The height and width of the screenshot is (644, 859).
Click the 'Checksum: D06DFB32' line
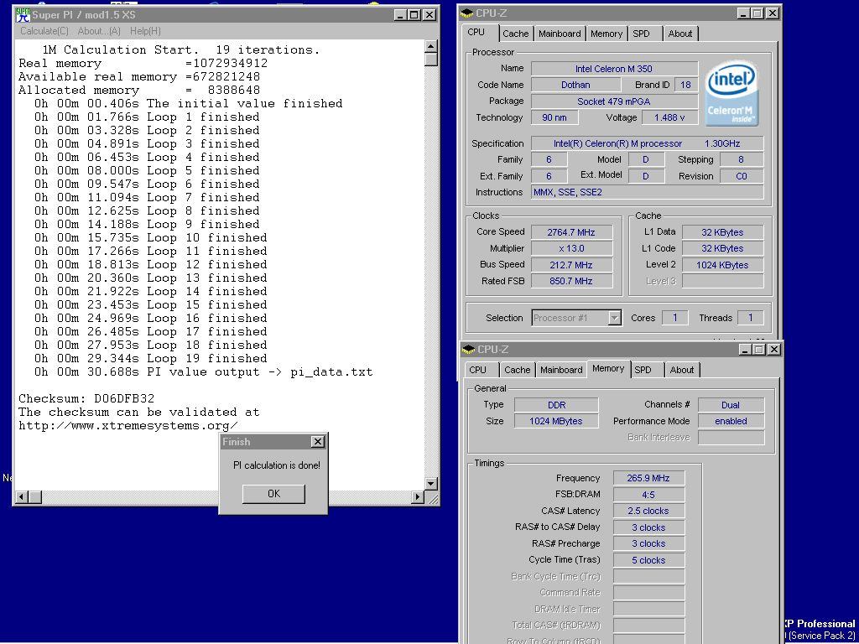[x=86, y=398]
